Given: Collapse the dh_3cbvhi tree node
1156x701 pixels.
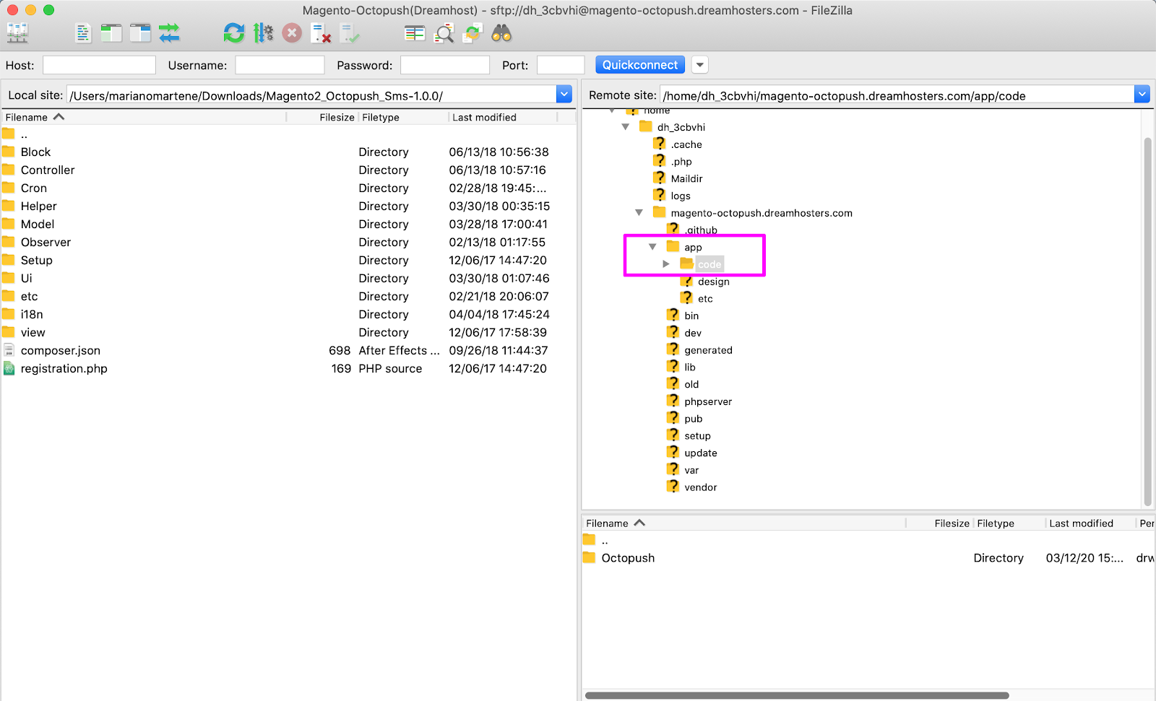Looking at the screenshot, I should (x=626, y=127).
